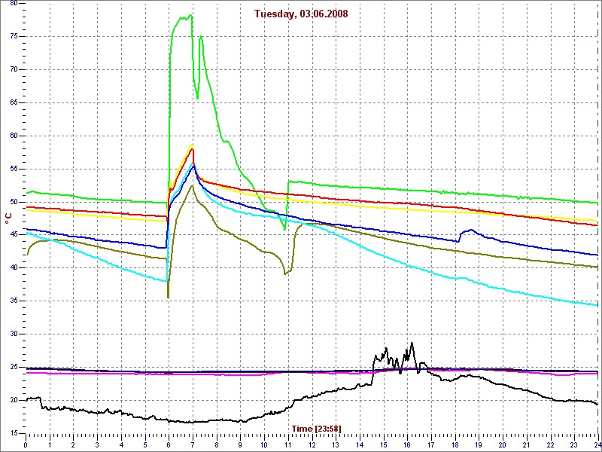
Task: Click the chart title "Tuesday, 03.06.2008"
Action: [301, 14]
